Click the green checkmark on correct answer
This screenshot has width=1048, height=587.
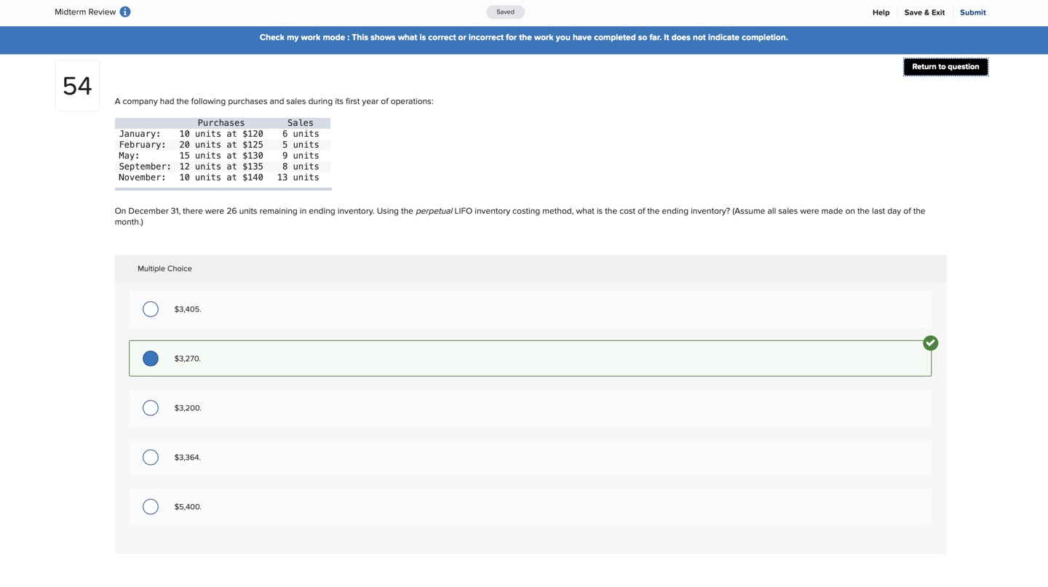(930, 342)
